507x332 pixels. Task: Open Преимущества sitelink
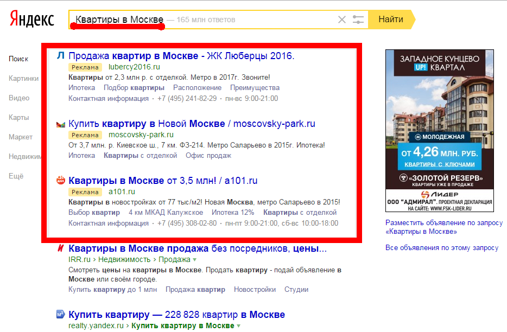tap(255, 87)
